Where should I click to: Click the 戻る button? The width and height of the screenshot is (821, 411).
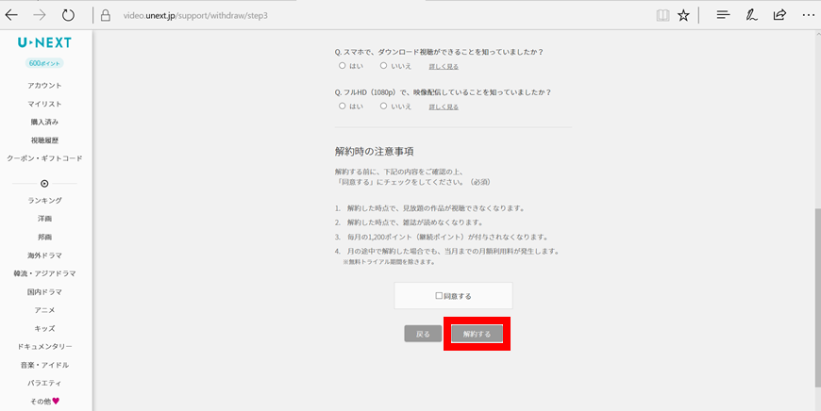tap(423, 334)
